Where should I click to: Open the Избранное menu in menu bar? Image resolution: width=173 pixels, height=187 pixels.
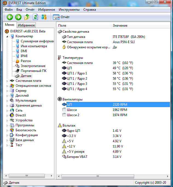tap(46, 10)
